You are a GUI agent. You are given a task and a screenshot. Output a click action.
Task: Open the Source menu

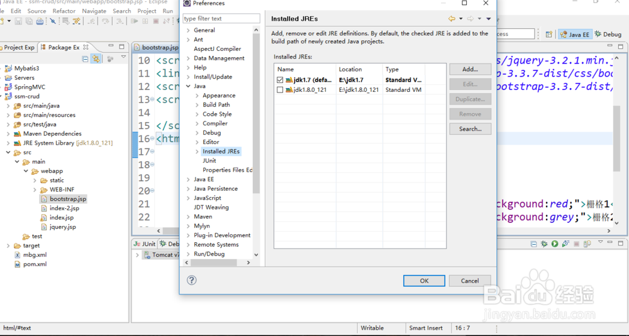pyautogui.click(x=36, y=11)
